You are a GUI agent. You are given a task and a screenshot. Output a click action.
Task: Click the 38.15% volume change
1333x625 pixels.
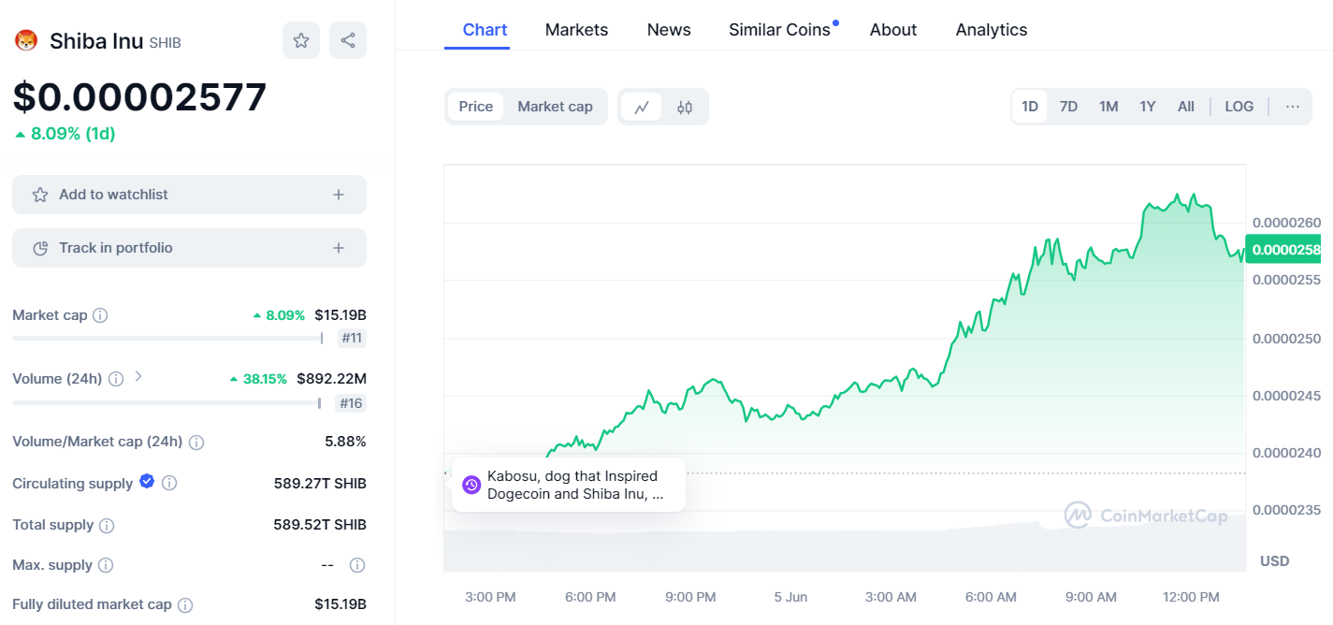(258, 379)
